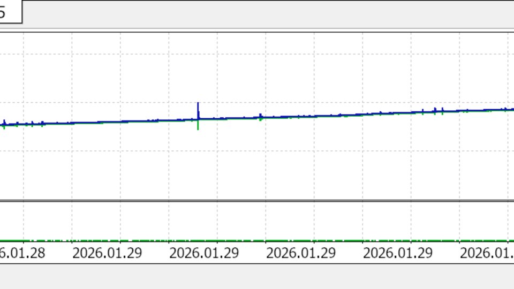Click the green load bar in lower pane

(x=257, y=241)
